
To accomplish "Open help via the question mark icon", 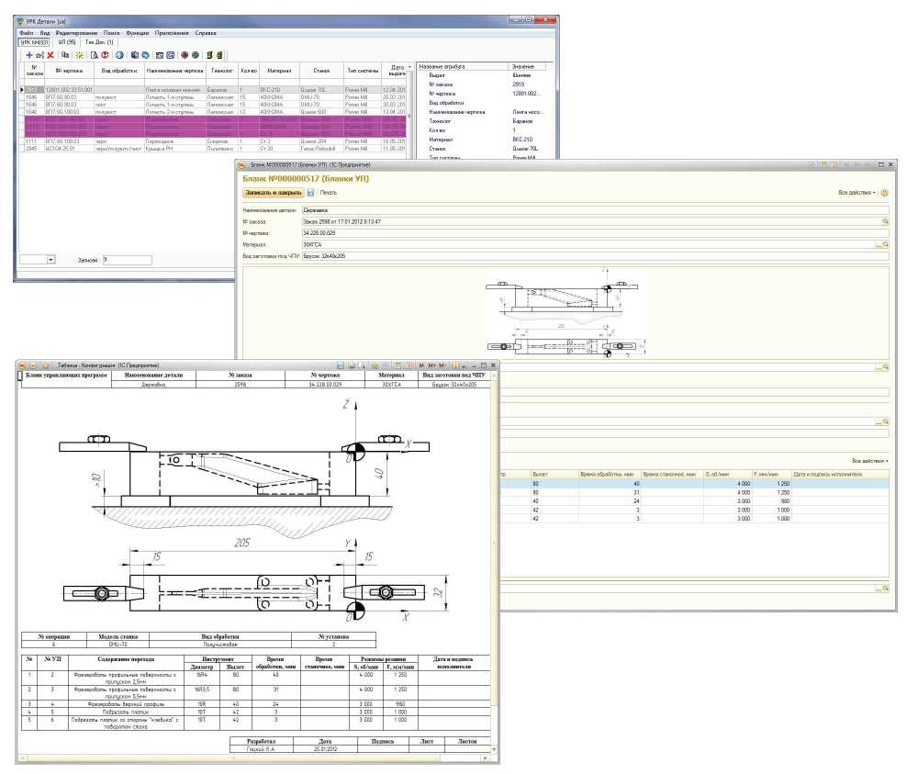I will [884, 193].
